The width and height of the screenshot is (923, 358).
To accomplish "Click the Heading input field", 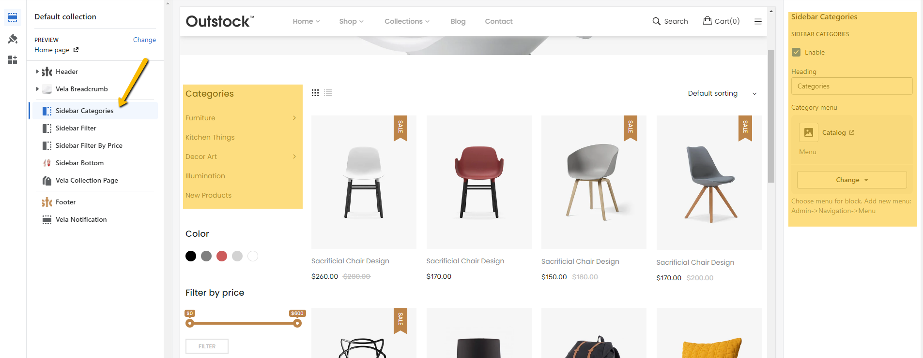I will pyautogui.click(x=852, y=86).
